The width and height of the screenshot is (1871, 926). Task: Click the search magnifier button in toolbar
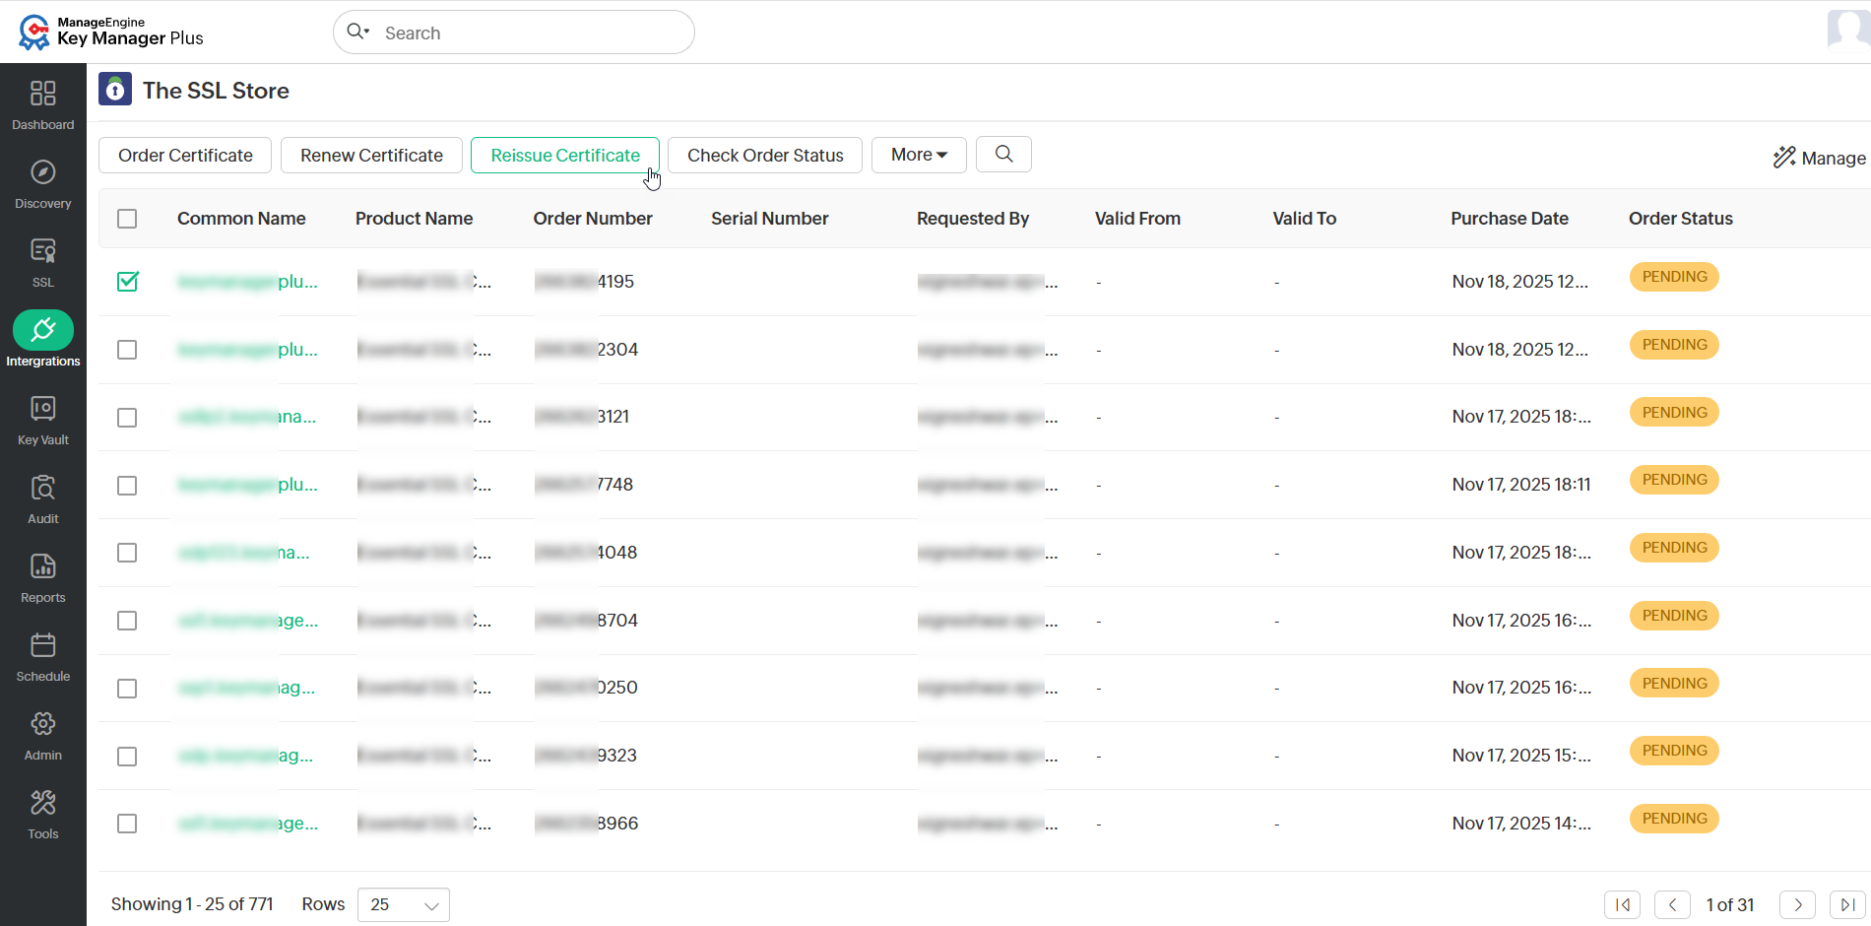[1003, 155]
